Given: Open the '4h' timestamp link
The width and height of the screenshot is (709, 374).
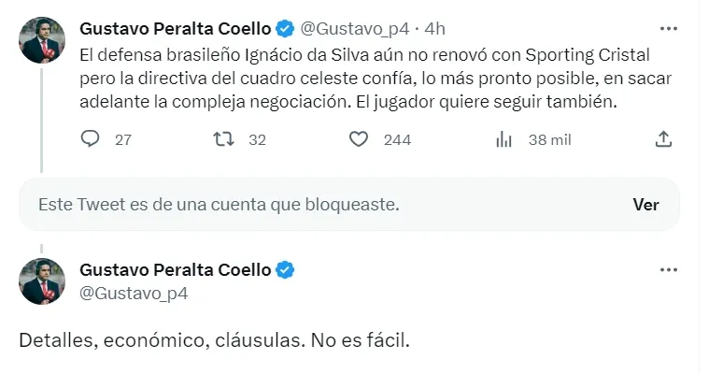Looking at the screenshot, I should point(434,27).
